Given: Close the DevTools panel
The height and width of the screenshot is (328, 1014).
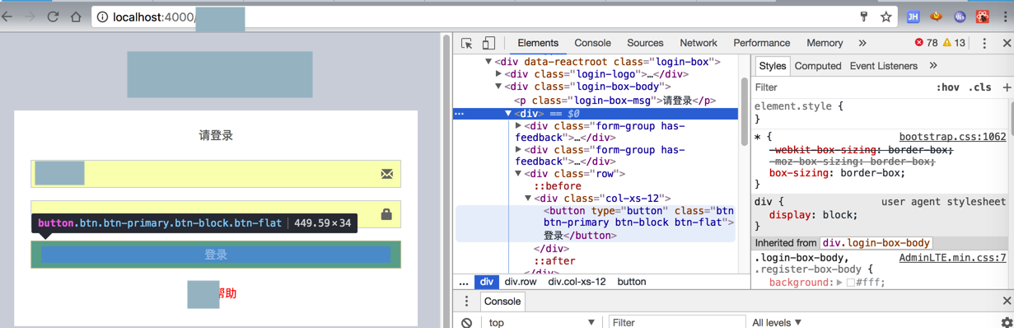Looking at the screenshot, I should (x=1006, y=43).
